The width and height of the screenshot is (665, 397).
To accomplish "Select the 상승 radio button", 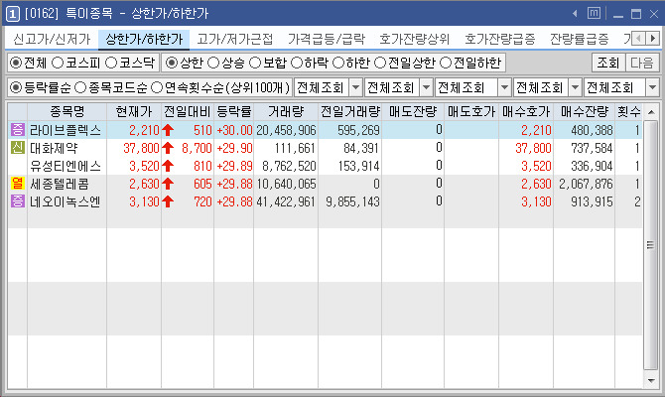I will pos(213,64).
